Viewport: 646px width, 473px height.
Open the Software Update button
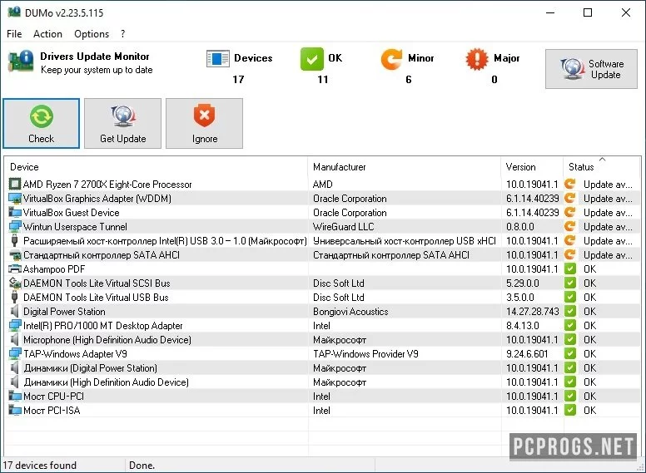[x=591, y=69]
